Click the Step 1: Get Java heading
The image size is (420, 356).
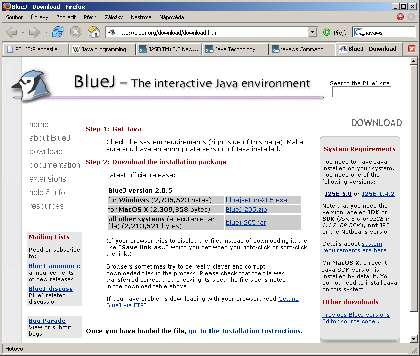point(114,129)
